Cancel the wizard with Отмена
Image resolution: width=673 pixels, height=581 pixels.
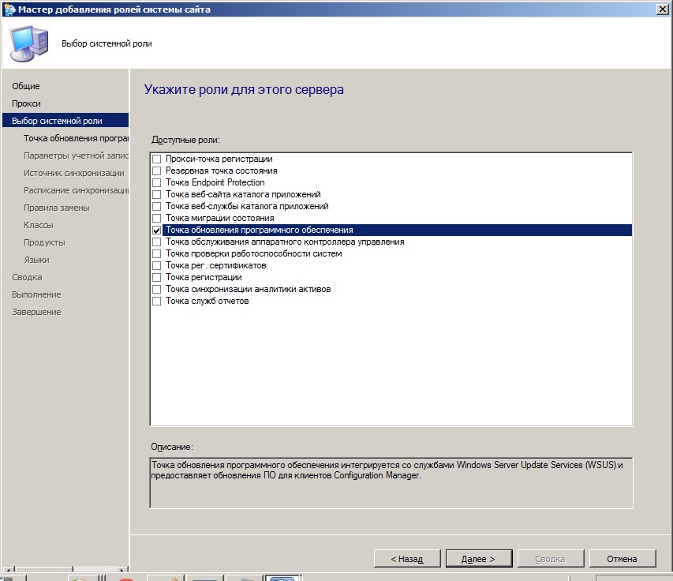[622, 559]
